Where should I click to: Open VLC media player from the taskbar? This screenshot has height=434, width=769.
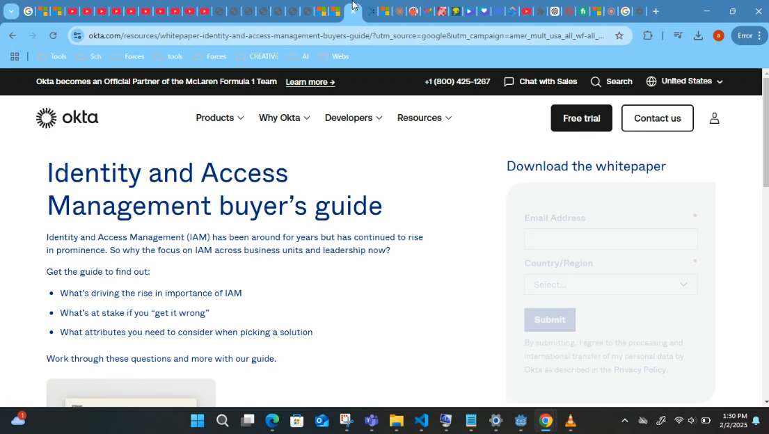point(571,421)
